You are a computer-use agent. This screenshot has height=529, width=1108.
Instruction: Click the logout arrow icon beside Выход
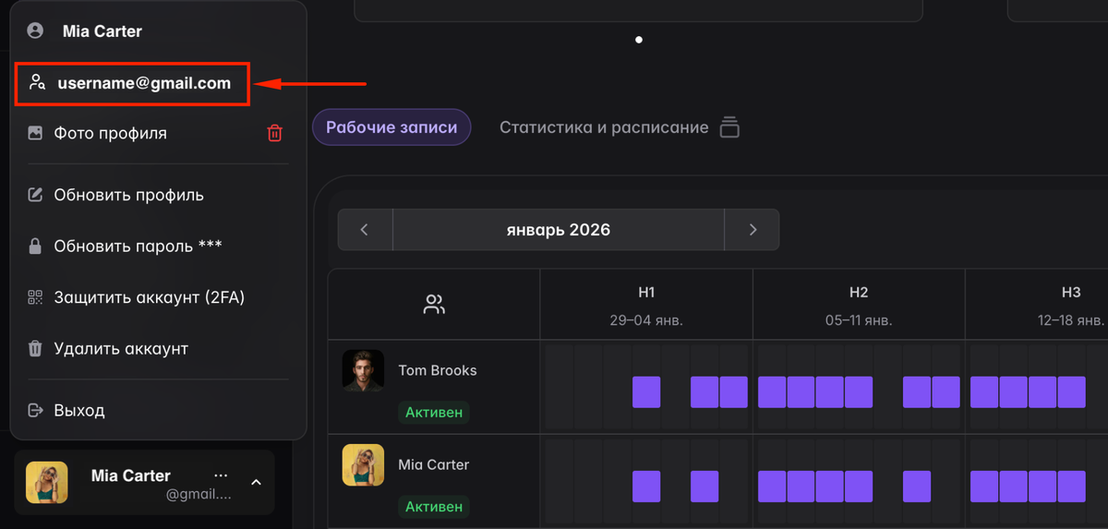35,410
